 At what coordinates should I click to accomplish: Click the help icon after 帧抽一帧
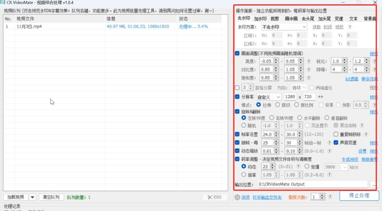(x=329, y=143)
